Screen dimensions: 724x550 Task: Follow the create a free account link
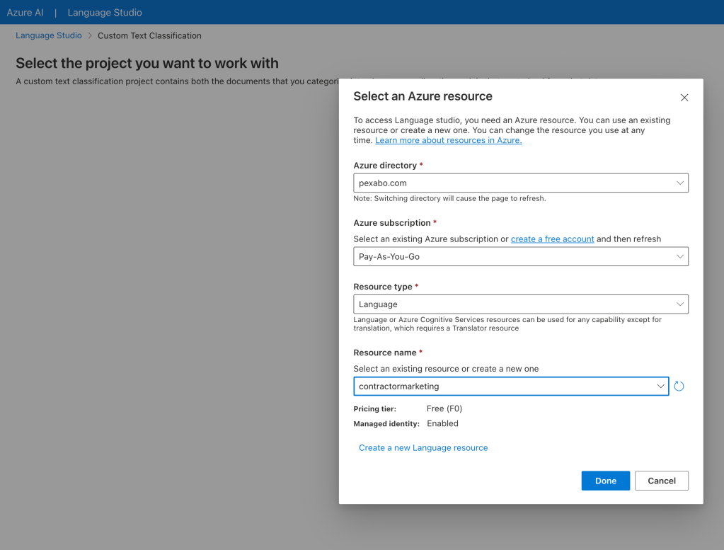pyautogui.click(x=552, y=239)
